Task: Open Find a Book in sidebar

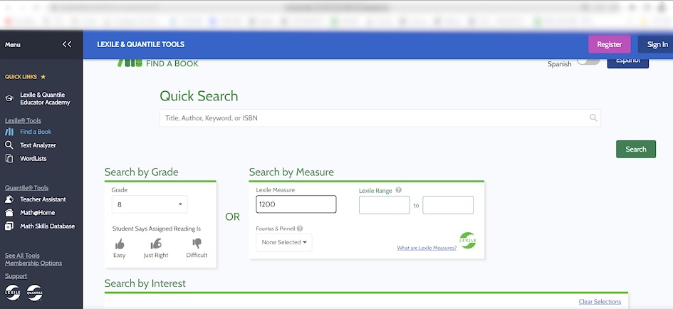Action: pyautogui.click(x=36, y=132)
